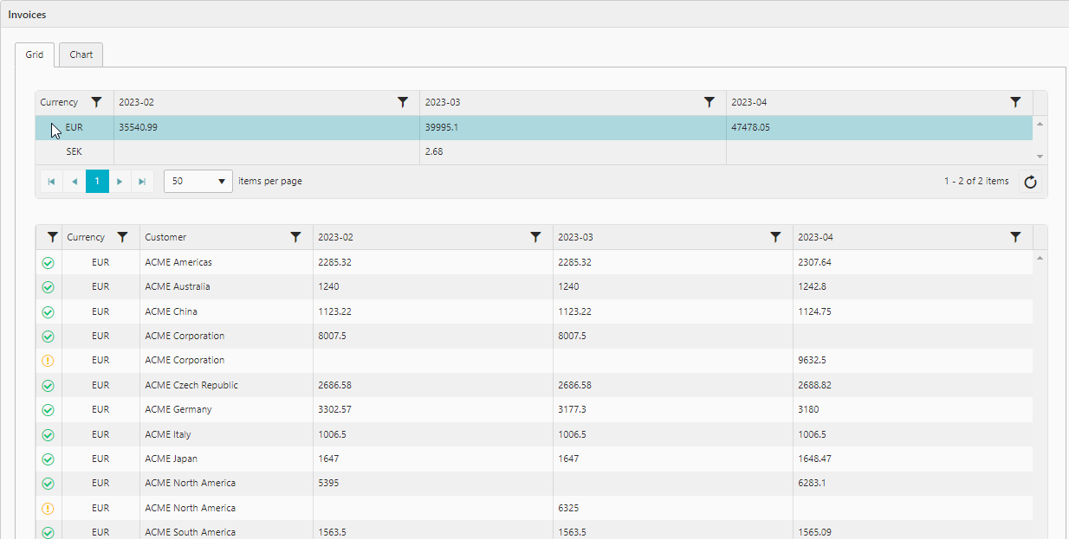The image size is (1069, 539).
Task: Click green check status for ACME Americas
Action: (48, 263)
